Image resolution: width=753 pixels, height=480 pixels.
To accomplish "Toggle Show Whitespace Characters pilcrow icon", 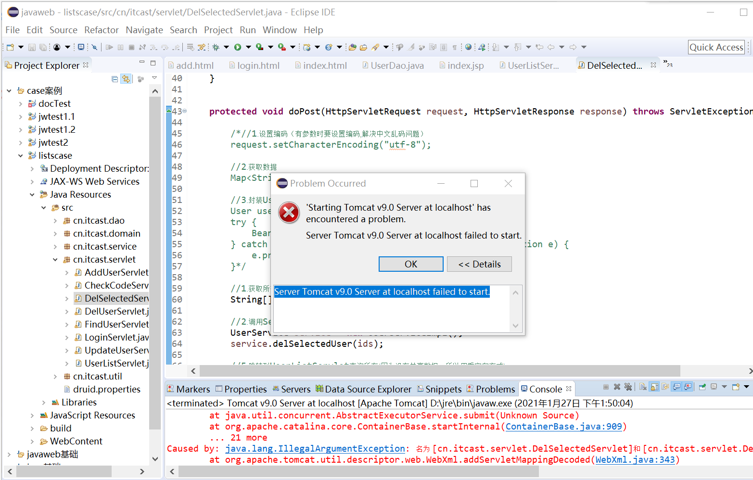I will click(x=454, y=47).
